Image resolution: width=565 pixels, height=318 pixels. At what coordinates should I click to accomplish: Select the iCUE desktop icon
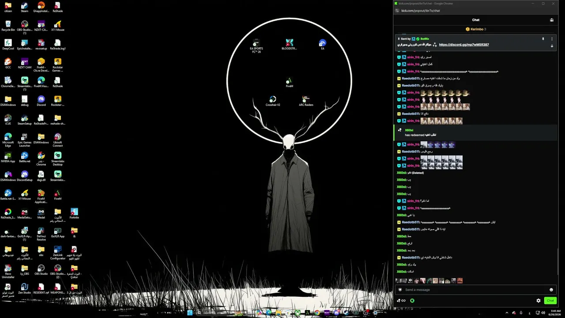tap(8, 120)
